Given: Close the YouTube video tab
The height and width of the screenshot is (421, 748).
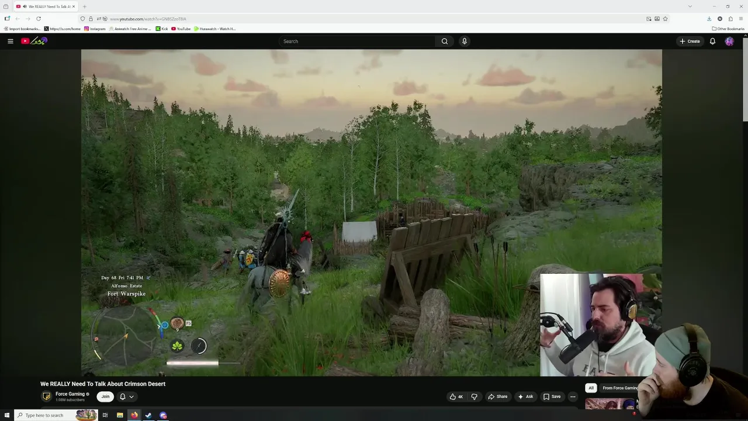Looking at the screenshot, I should 75,6.
